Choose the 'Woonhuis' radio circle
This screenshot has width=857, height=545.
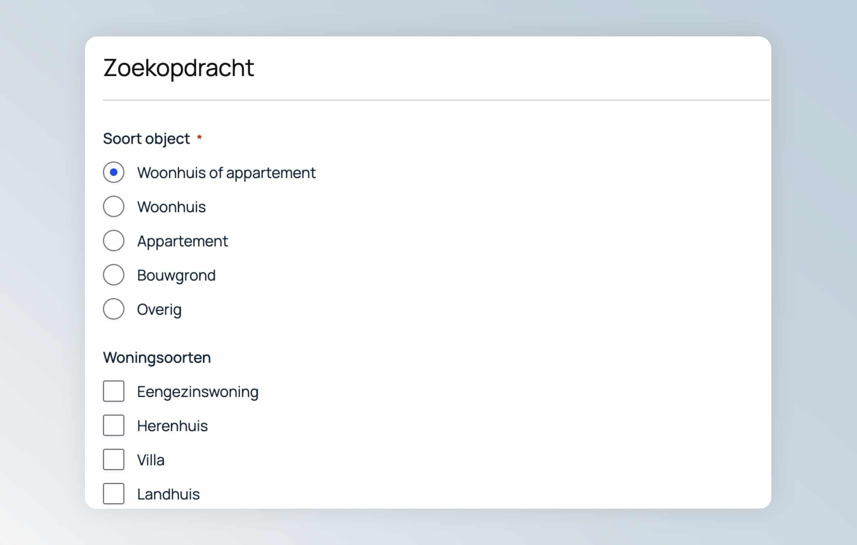tap(114, 207)
